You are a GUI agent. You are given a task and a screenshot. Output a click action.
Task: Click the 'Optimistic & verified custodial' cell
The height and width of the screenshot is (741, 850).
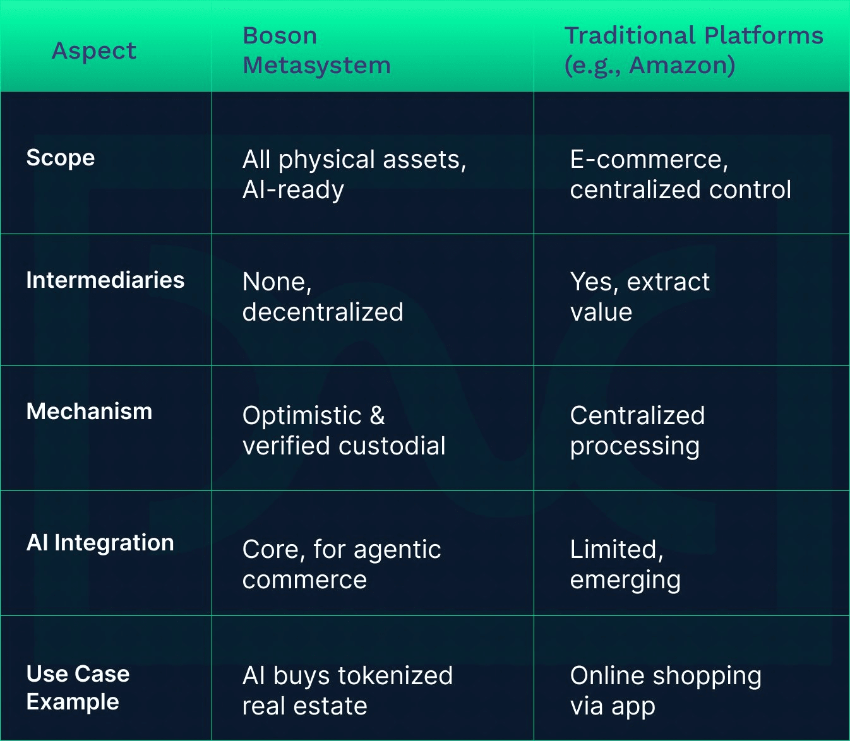pyautogui.click(x=344, y=430)
